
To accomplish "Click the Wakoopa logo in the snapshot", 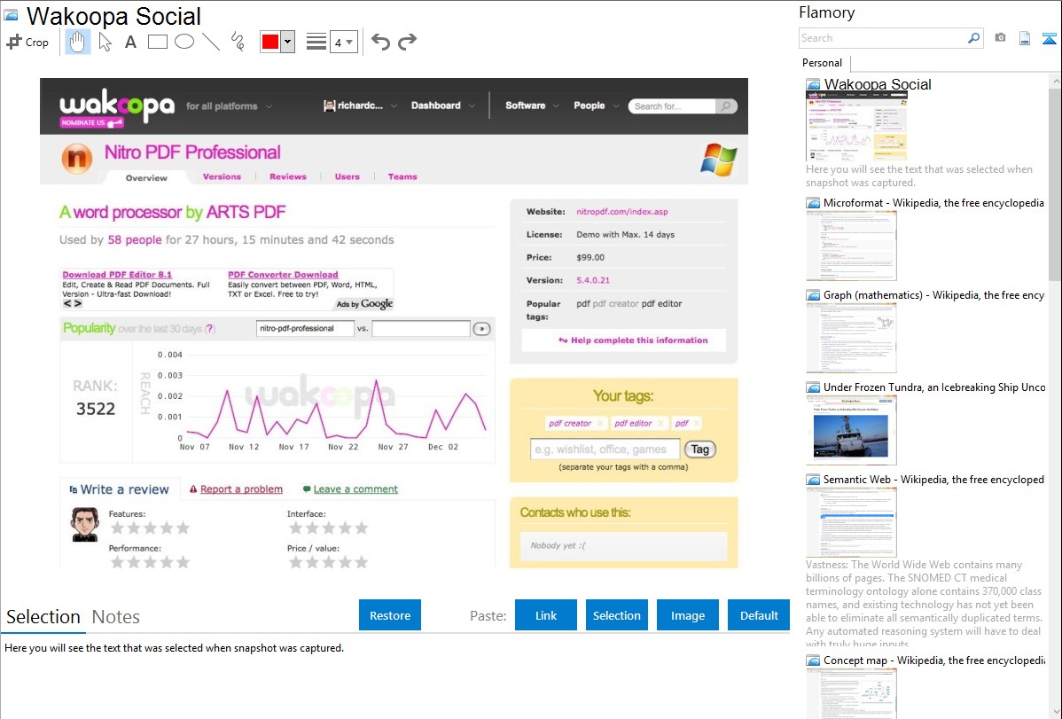I will click(x=116, y=106).
